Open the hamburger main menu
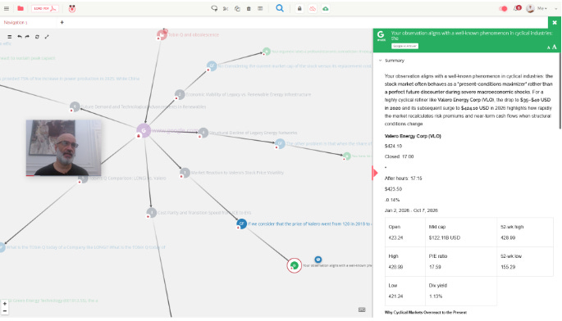Viewport: 562px width, 321px height. (7, 8)
